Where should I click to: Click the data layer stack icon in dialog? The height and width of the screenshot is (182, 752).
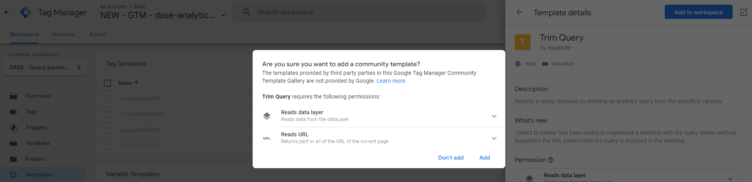(267, 116)
